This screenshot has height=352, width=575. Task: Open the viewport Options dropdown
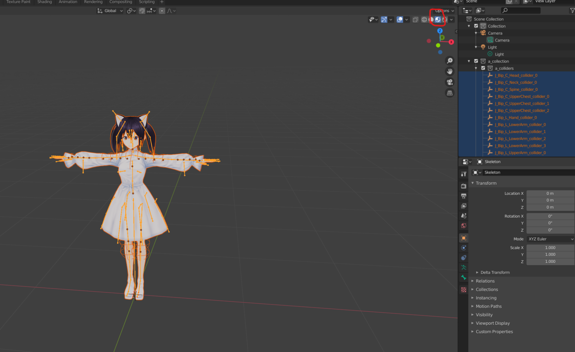[x=444, y=11]
